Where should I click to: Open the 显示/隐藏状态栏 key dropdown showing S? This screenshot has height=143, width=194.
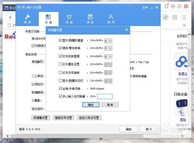pos(108,81)
